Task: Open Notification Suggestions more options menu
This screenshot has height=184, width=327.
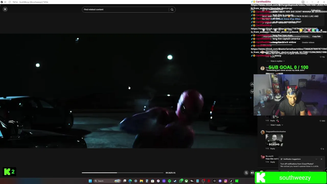Action: pos(316,159)
